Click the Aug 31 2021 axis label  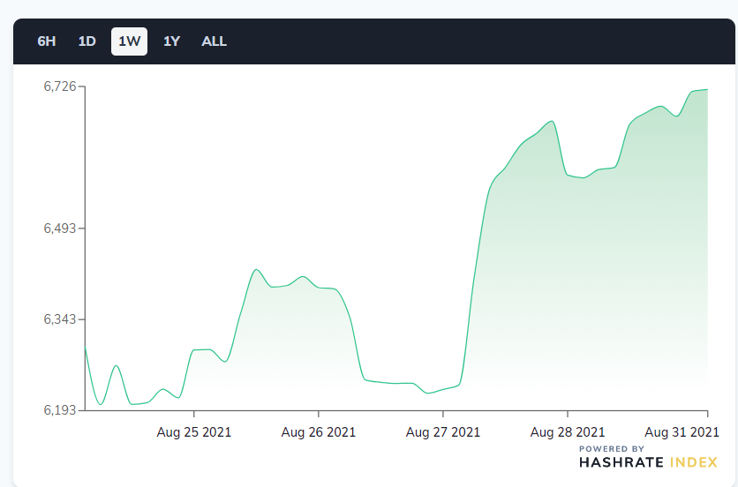pyautogui.click(x=682, y=432)
